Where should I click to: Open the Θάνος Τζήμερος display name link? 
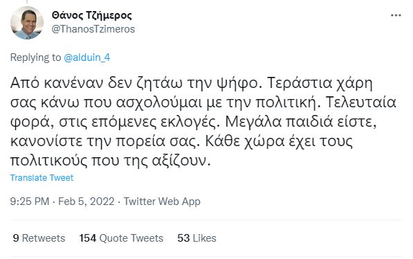[91, 15]
